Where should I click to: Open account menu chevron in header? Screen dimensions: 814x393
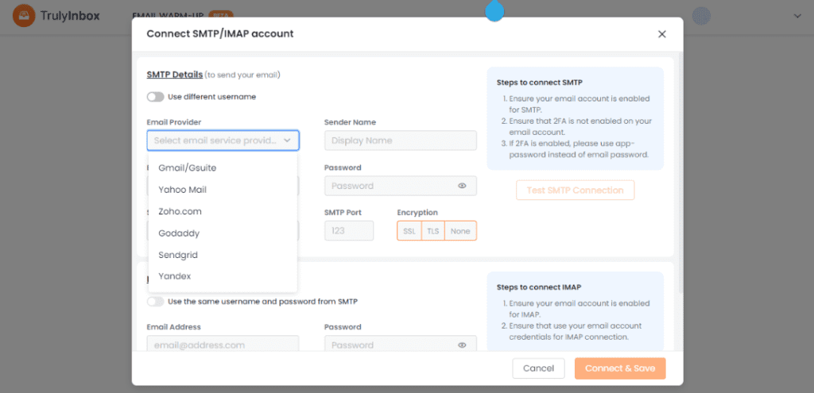[798, 16]
